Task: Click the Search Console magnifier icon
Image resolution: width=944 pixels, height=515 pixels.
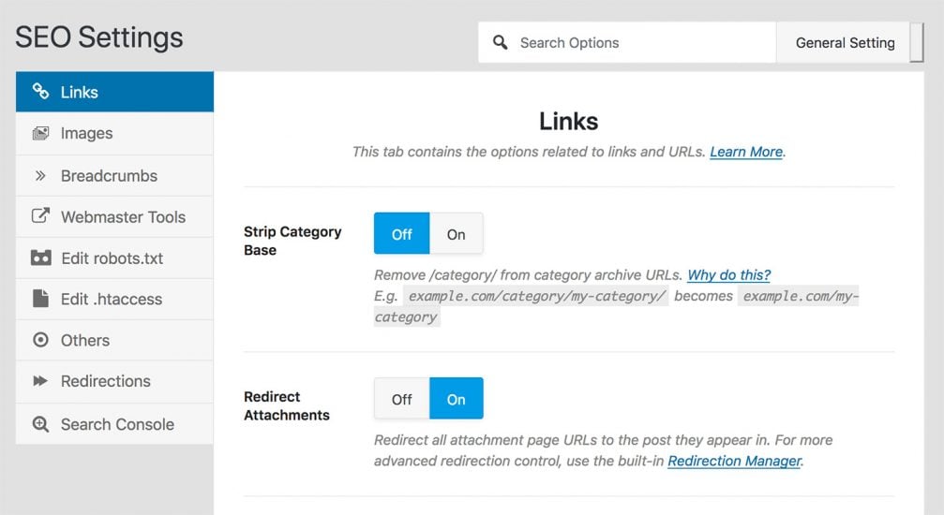Action: (40, 424)
